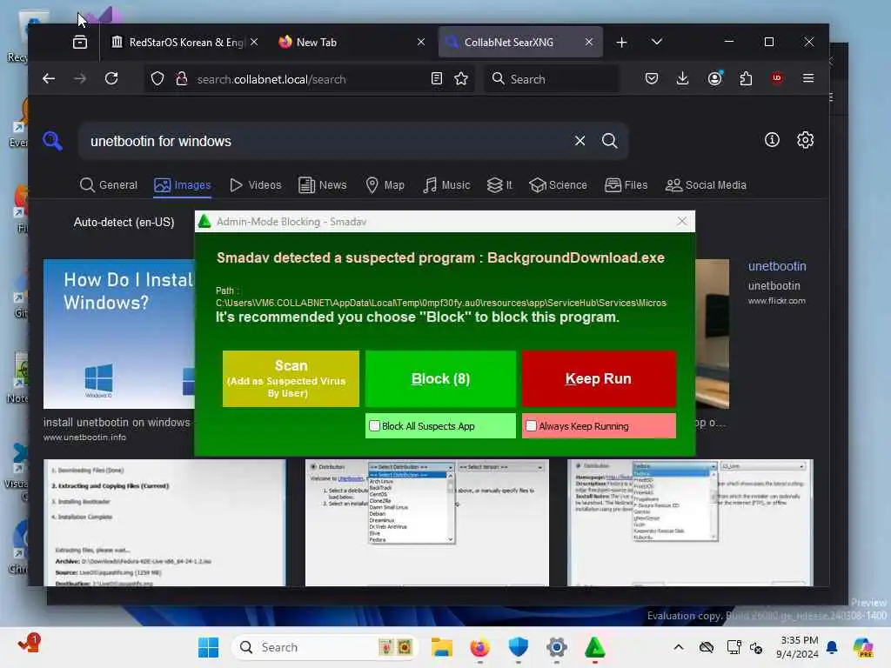Select the It search category
The width and height of the screenshot is (891, 668).
click(x=499, y=185)
